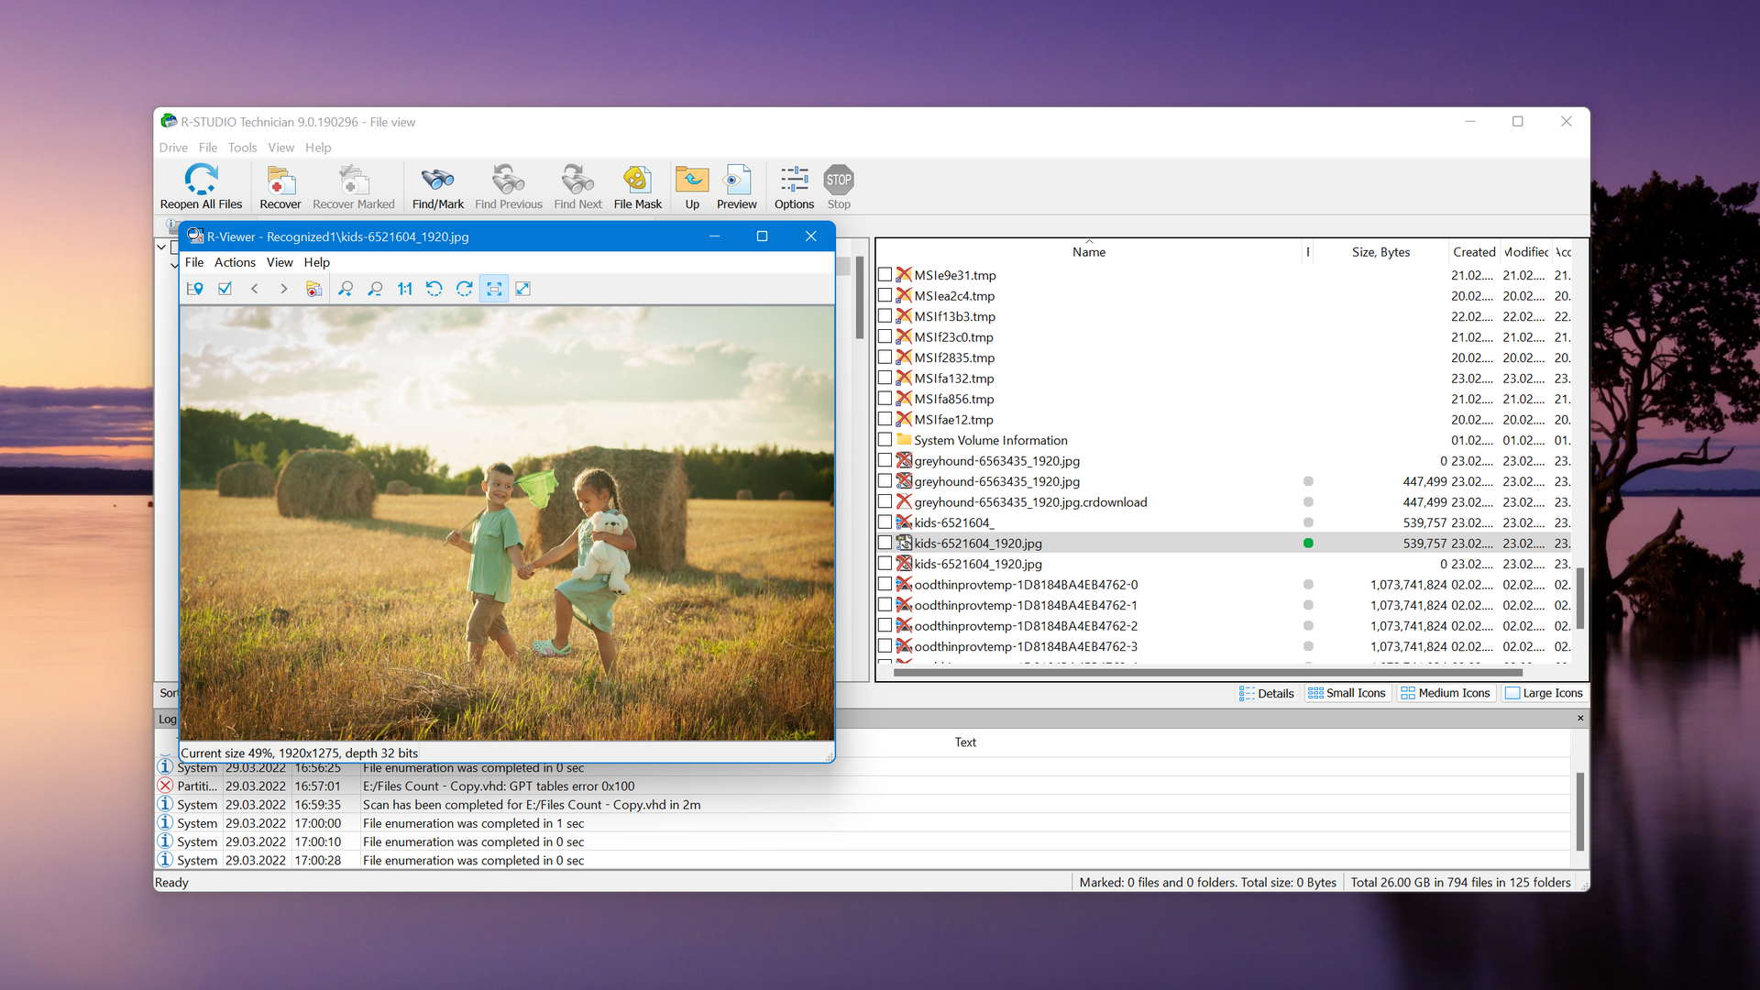Switch file list to Medium Icons view
Screen dimensions: 1760x990
coord(1446,693)
